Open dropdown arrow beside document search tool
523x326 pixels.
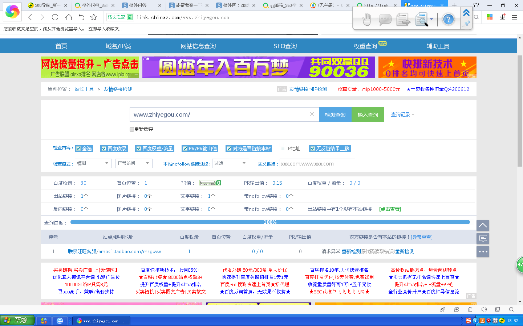tap(431, 19)
